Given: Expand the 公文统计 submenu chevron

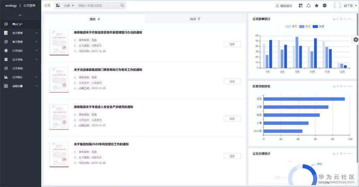Looking at the screenshot, I should [x=37, y=77].
